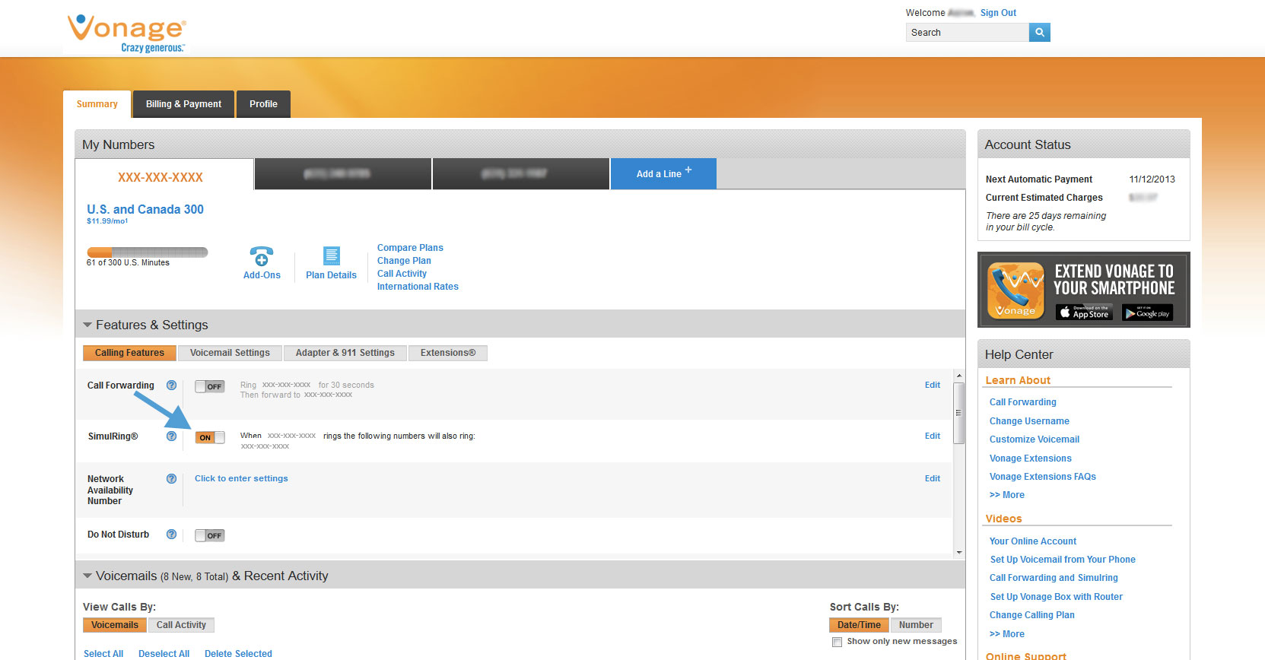This screenshot has height=660, width=1265.
Task: Click Select All voicemails link
Action: point(103,654)
